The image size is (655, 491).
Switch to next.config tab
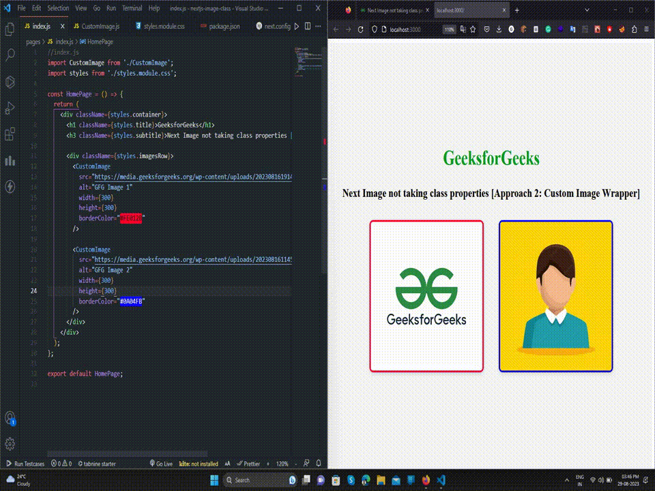(x=273, y=27)
